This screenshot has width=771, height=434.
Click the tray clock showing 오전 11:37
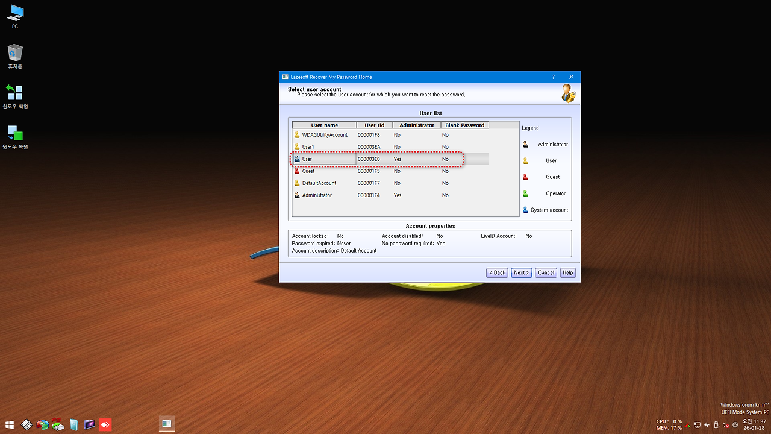tap(754, 421)
